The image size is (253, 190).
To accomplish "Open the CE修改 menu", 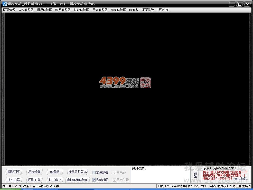I will (x=134, y=10).
